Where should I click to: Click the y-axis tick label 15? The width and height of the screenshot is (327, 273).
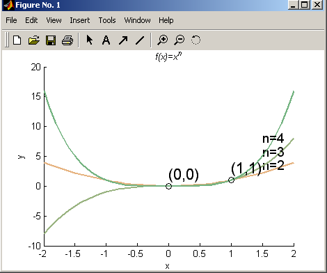(36, 96)
